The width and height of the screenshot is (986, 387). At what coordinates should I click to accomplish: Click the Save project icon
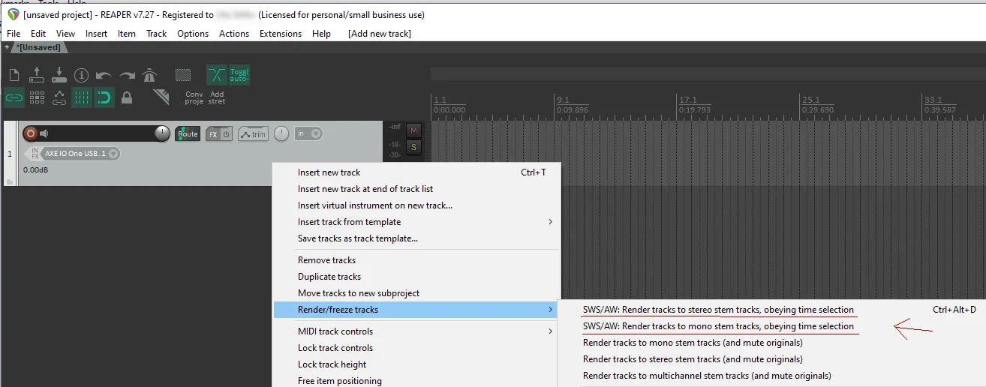(x=59, y=75)
